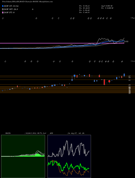Click the 24 price level label

tap(129, 85)
